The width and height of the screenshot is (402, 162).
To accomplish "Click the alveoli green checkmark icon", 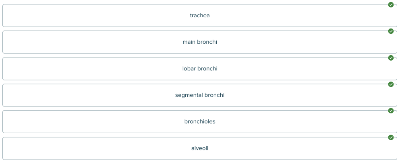I will click(x=391, y=137).
